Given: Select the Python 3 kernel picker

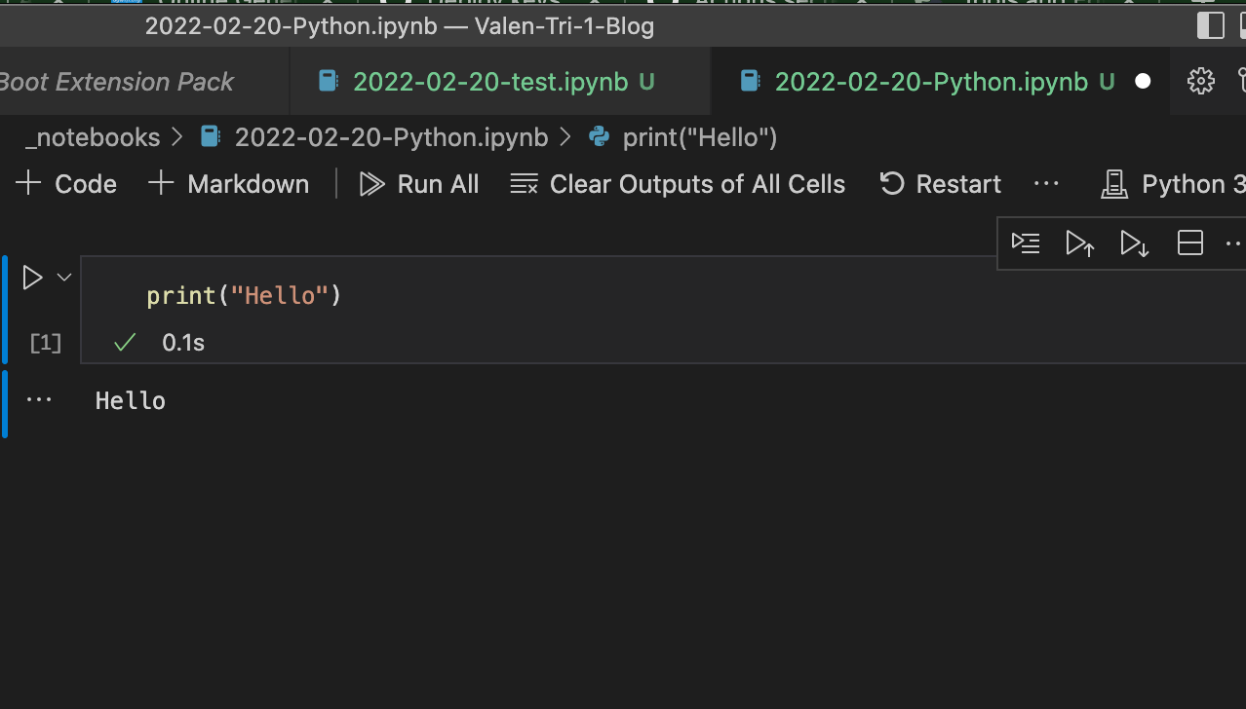Looking at the screenshot, I should point(1173,184).
